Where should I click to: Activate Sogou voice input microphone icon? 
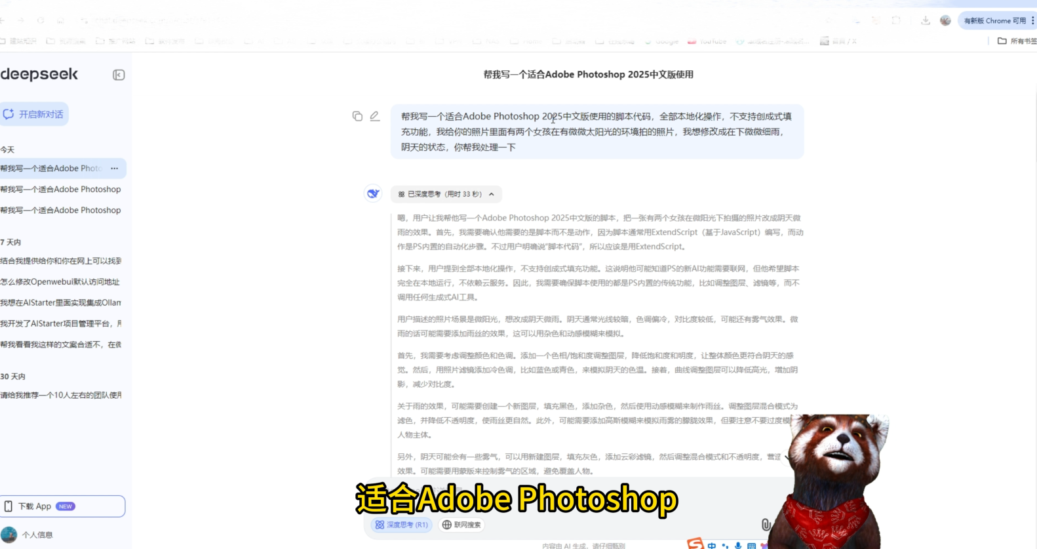[x=738, y=545]
